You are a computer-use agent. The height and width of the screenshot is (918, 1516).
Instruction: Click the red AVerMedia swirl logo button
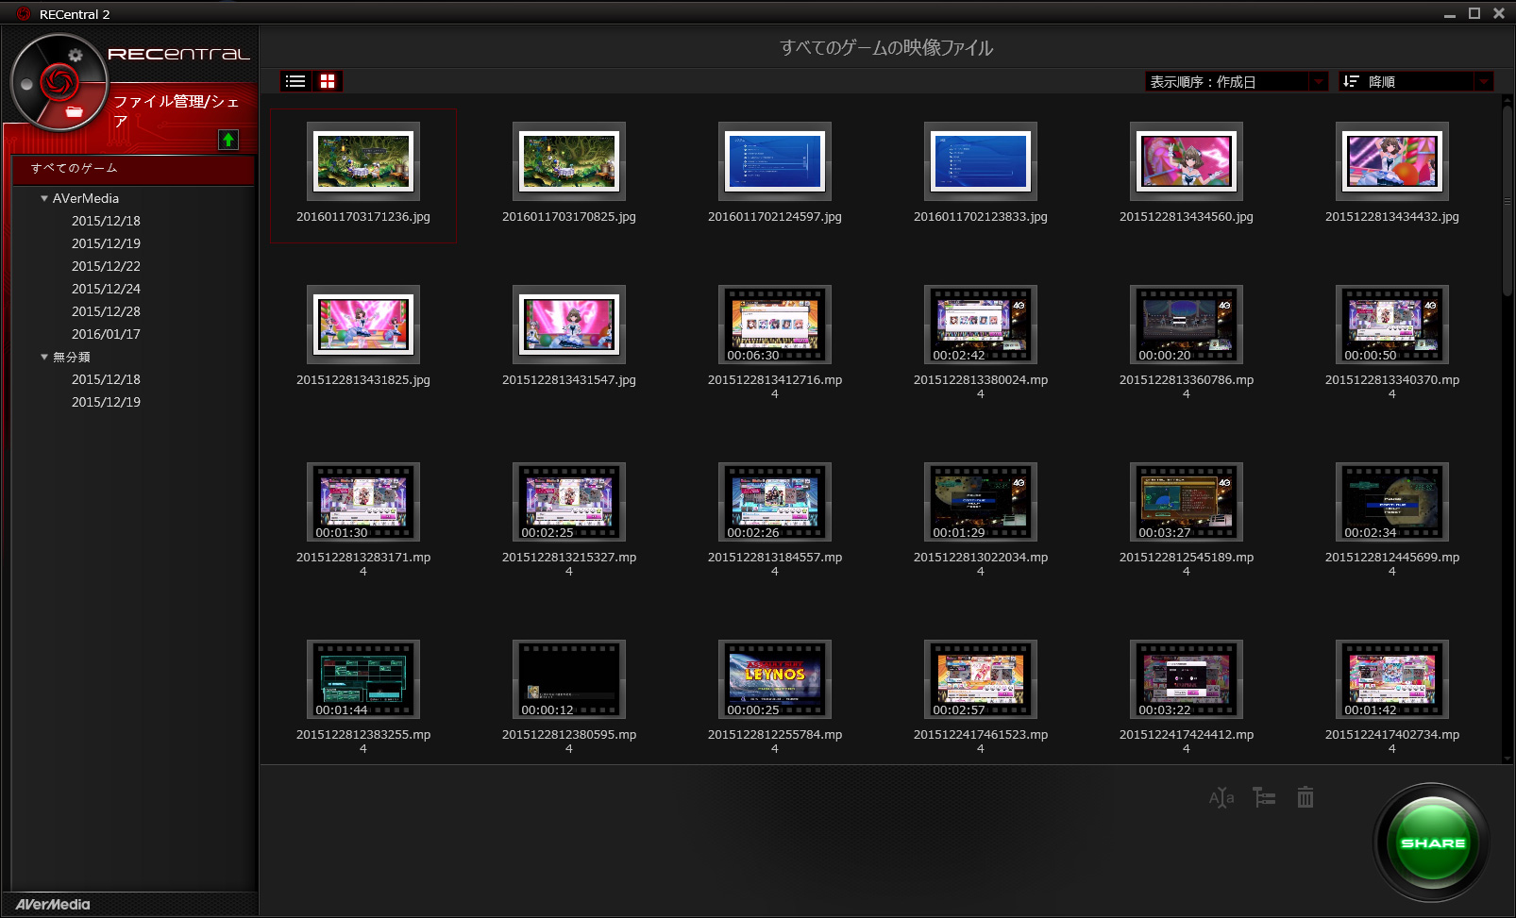tap(59, 82)
